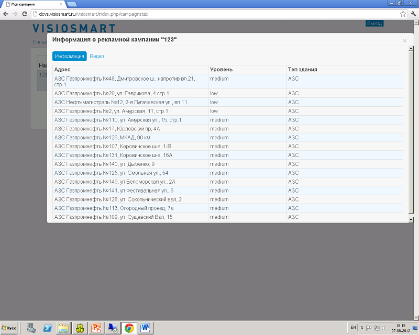419x335 pixels.
Task: Open Word from the taskbar
Action: [x=146, y=328]
